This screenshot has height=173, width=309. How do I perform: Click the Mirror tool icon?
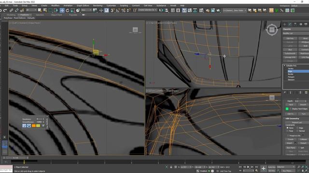[161, 10]
